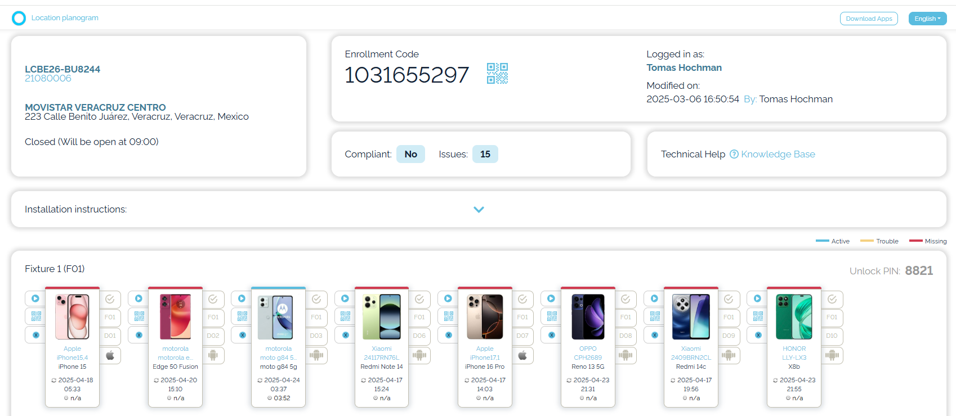
Task: Toggle the checkmark for HONOR X8b
Action: point(832,299)
